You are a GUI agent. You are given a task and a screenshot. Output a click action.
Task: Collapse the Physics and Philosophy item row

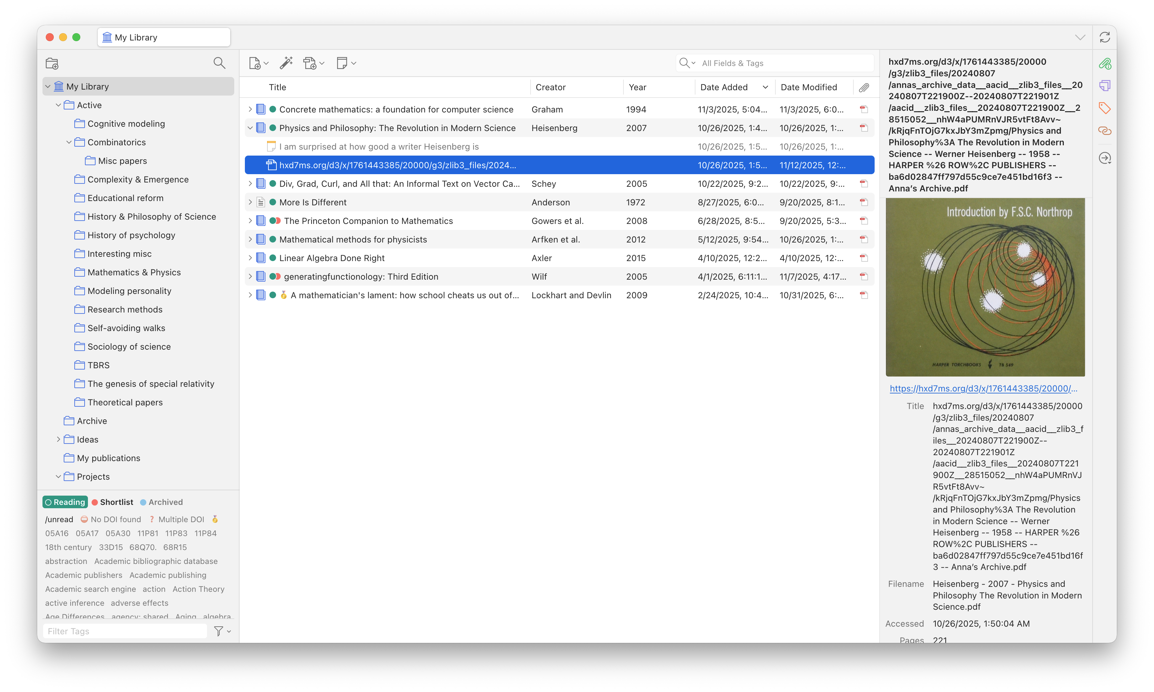coord(250,128)
